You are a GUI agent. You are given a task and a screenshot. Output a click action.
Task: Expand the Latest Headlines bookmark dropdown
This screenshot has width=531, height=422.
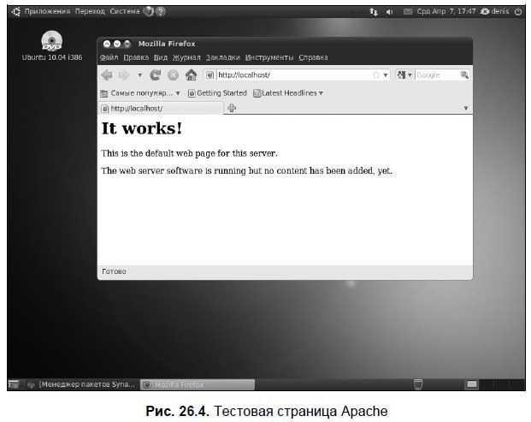321,92
